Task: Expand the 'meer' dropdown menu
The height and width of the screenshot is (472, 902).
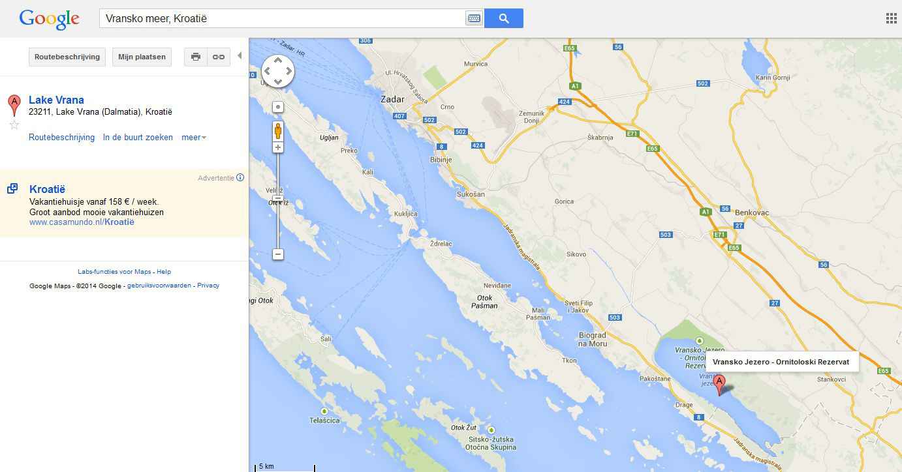Action: (194, 138)
